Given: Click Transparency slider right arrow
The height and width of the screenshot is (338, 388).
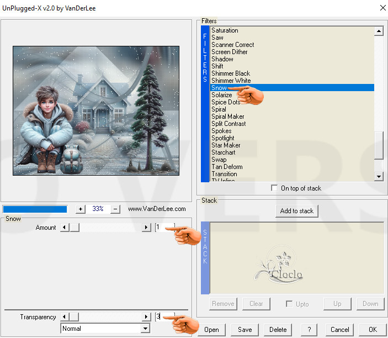Looking at the screenshot, I should [146, 317].
